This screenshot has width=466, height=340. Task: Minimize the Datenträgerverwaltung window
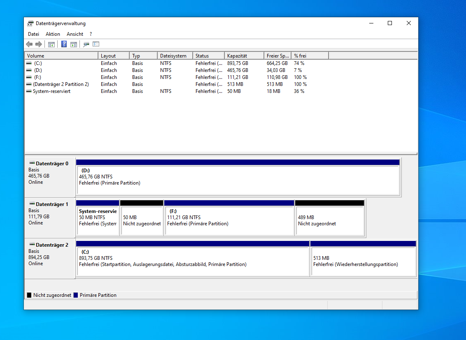click(x=371, y=23)
